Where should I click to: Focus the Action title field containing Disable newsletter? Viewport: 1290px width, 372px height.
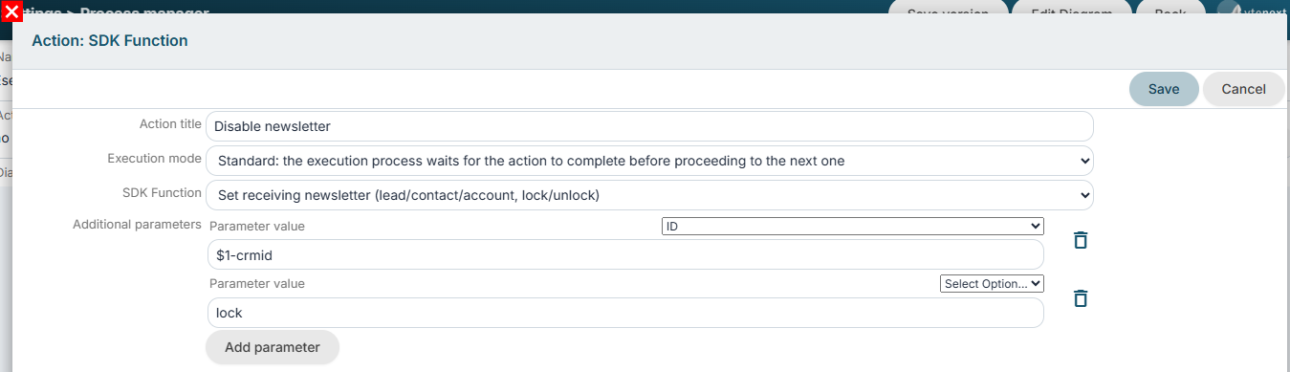tap(649, 126)
